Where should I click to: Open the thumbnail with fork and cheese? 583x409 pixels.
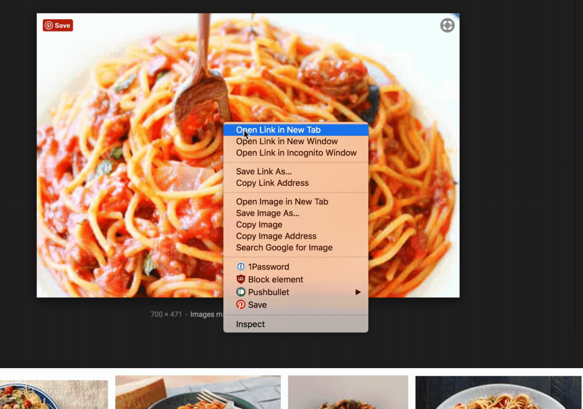pos(198,392)
